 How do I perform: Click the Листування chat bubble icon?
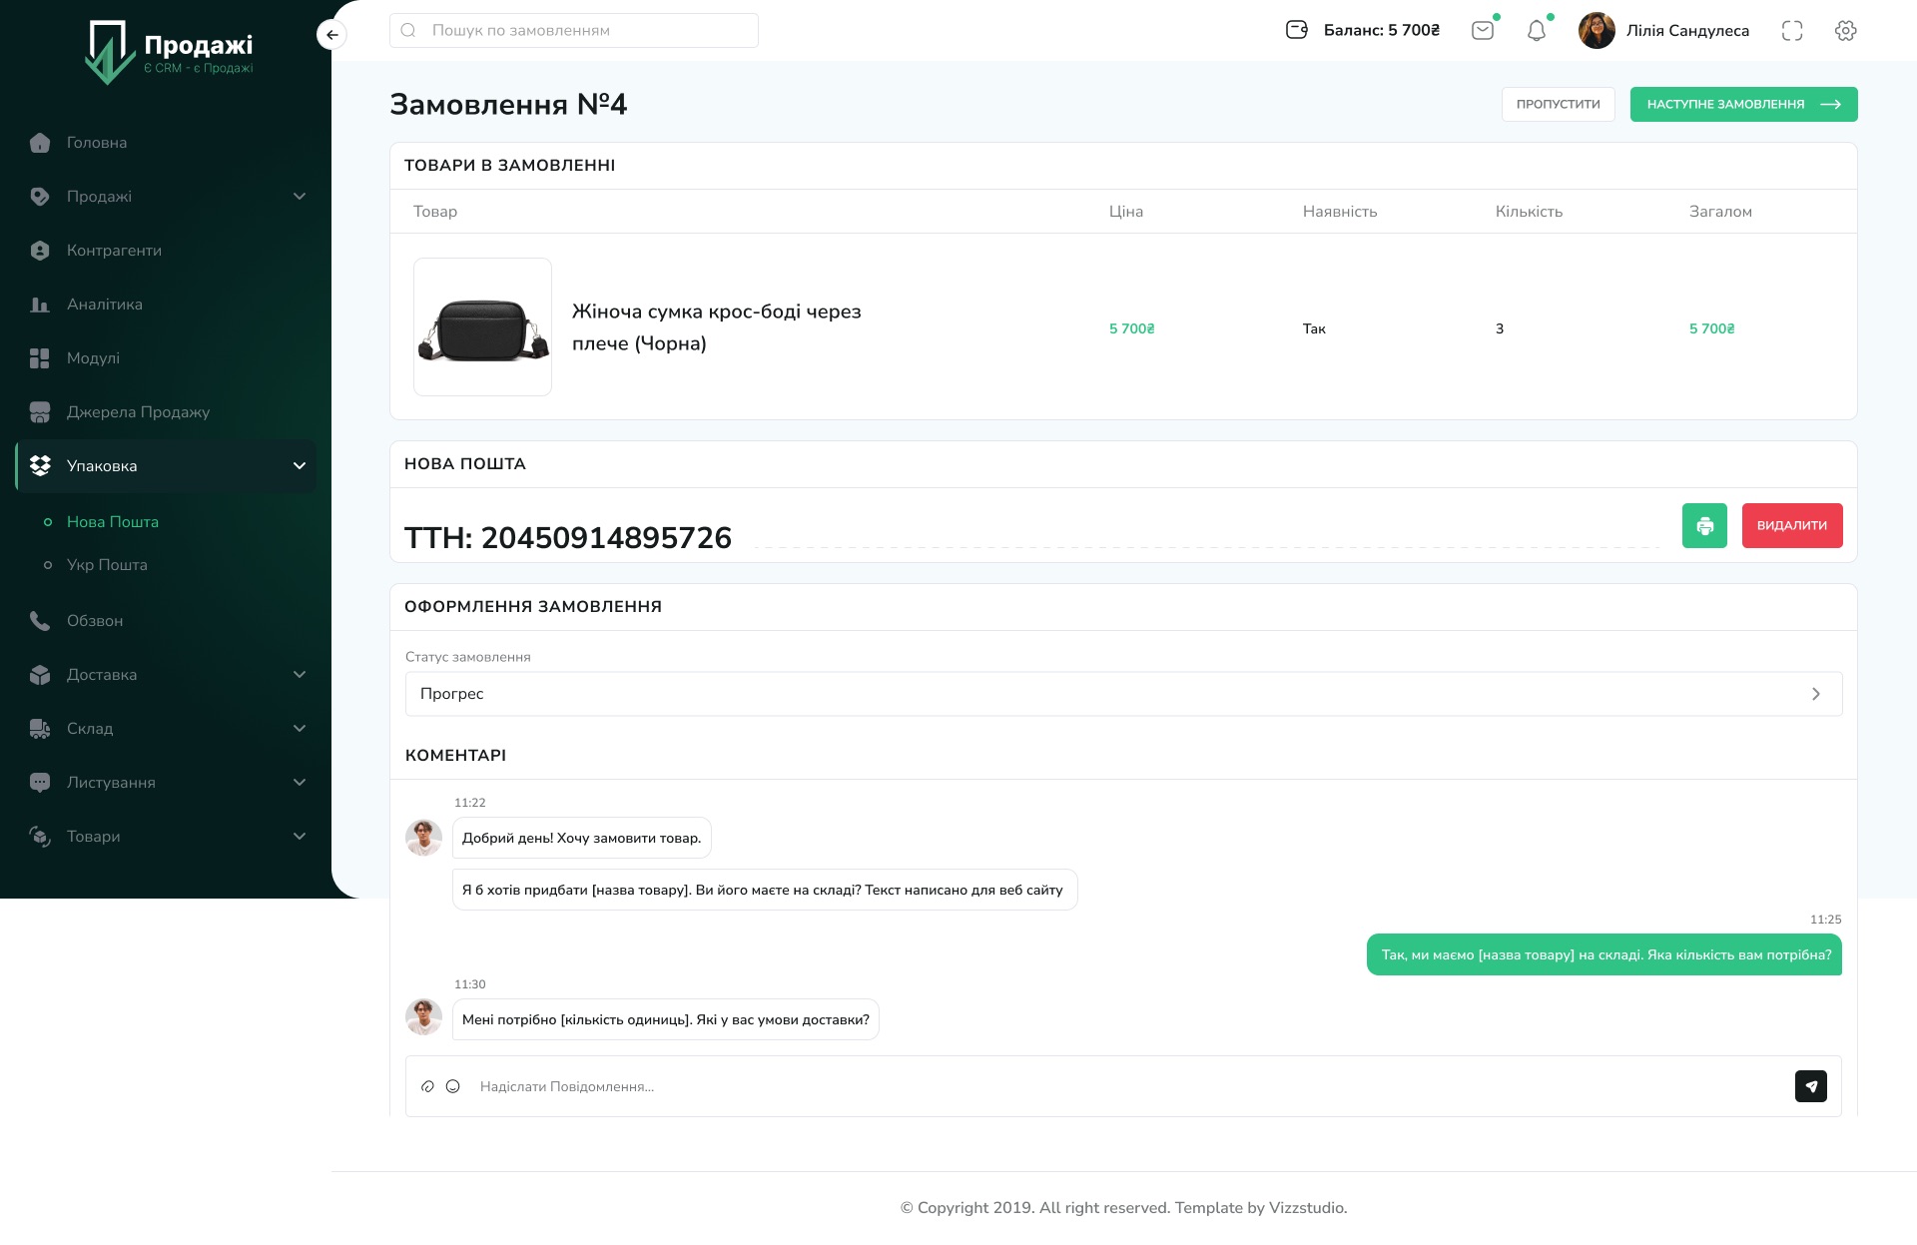(40, 783)
